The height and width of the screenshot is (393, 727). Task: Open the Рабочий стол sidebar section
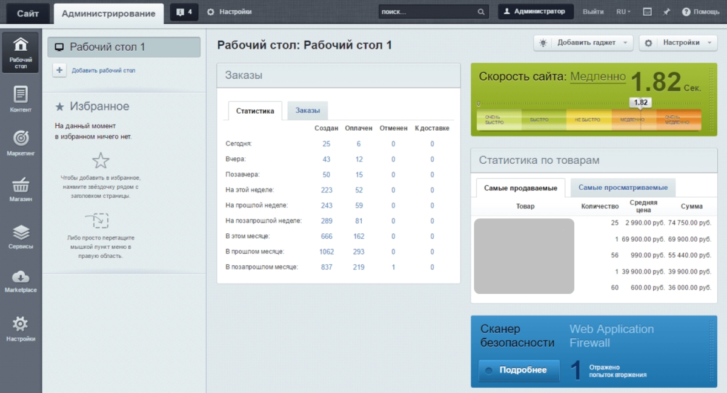point(21,52)
